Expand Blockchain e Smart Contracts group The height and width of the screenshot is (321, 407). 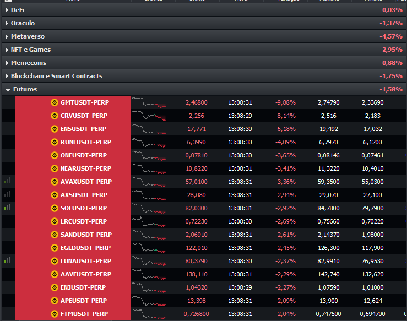(7, 77)
